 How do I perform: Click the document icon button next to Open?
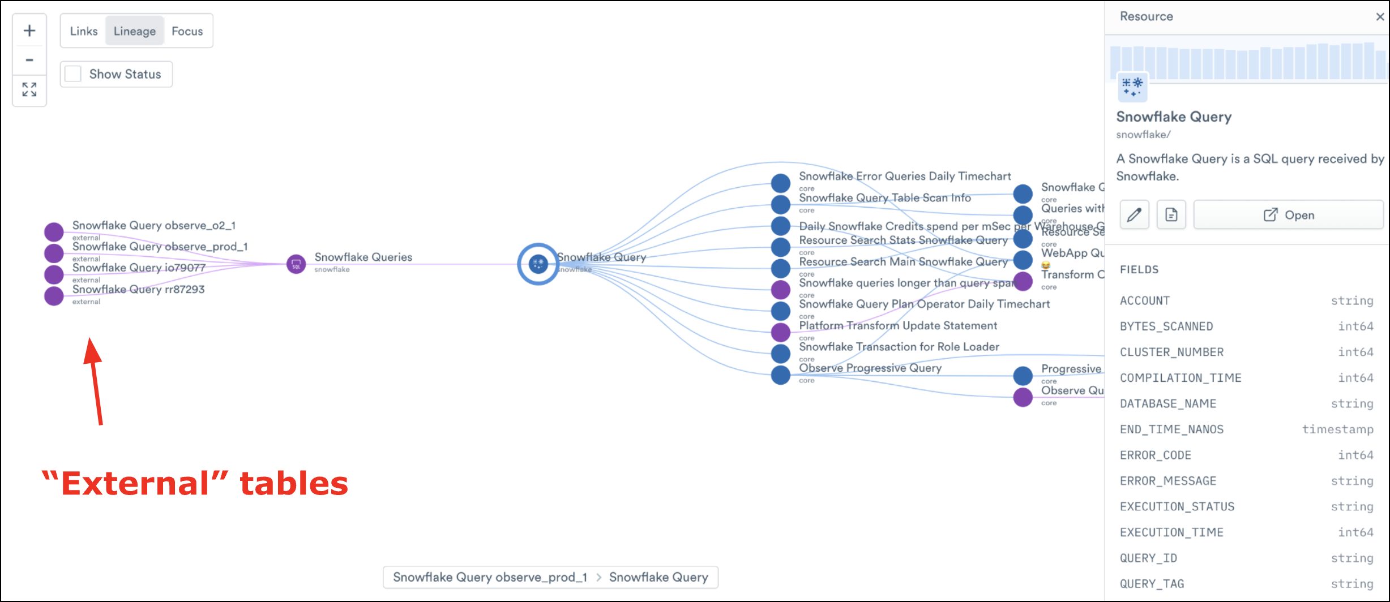coord(1171,215)
